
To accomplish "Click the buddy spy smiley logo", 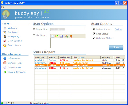I will click(6, 15).
